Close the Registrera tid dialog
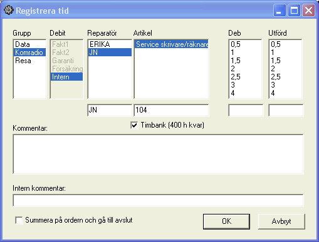The width and height of the screenshot is (319, 242). [x=308, y=11]
